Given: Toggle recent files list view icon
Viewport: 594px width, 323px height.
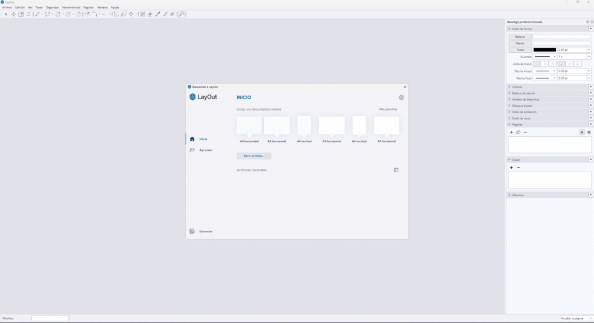Looking at the screenshot, I should tap(396, 170).
